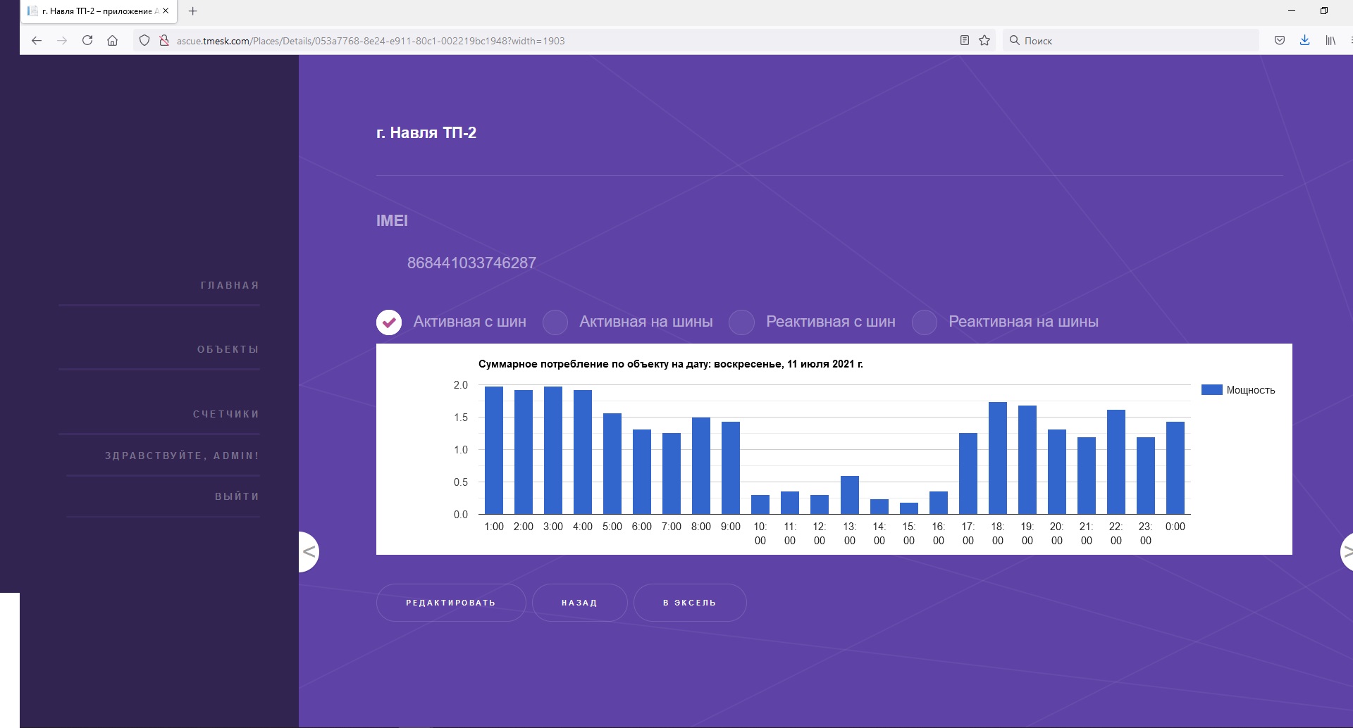Open the library bookshelf icon
Viewport: 1353px width, 728px height.
[x=1330, y=41]
